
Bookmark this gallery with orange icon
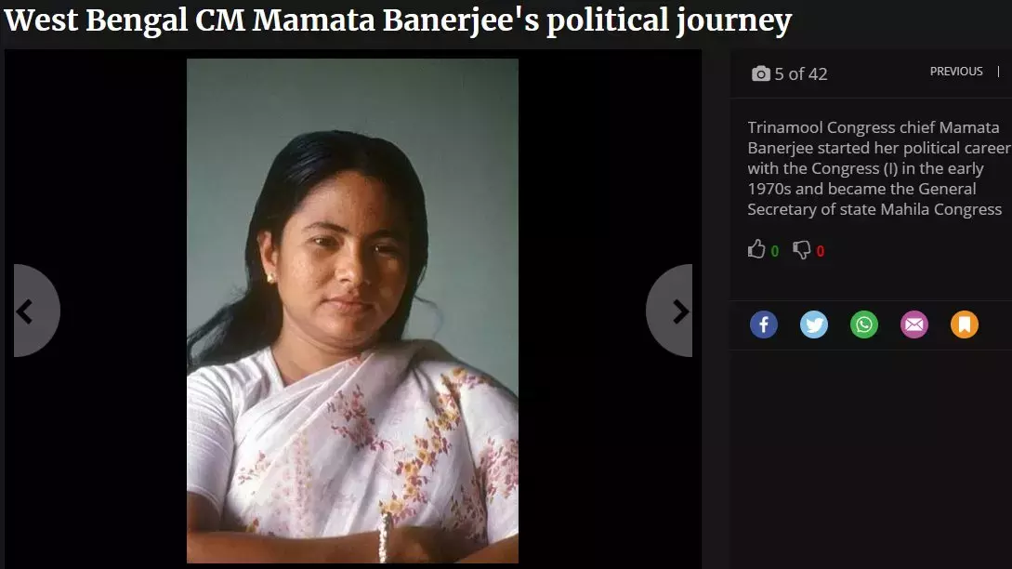[x=965, y=324]
